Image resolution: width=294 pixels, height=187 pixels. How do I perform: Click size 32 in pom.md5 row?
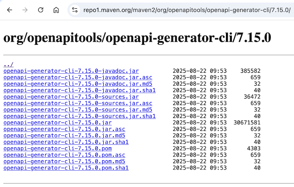click(257, 161)
